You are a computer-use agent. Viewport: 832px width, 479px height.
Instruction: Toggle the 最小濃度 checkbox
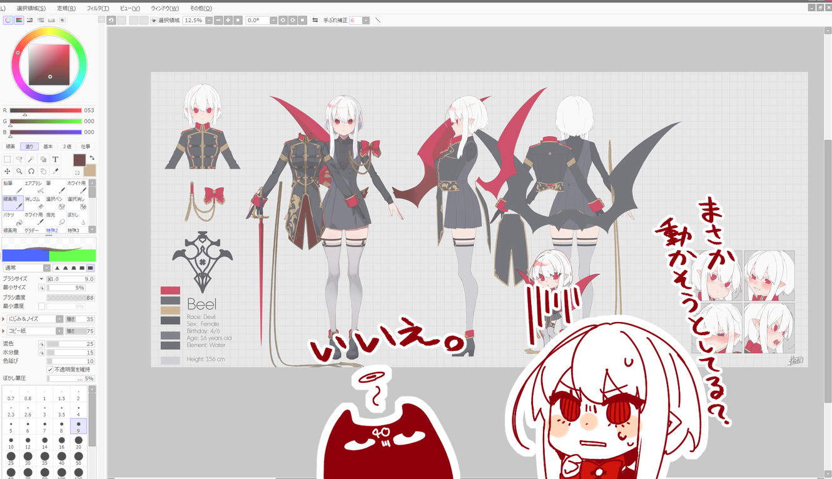point(42,306)
